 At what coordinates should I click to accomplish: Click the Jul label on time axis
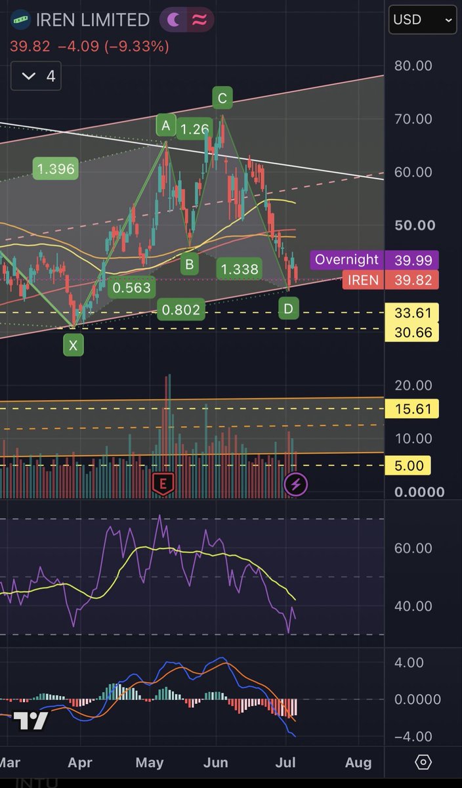[285, 763]
